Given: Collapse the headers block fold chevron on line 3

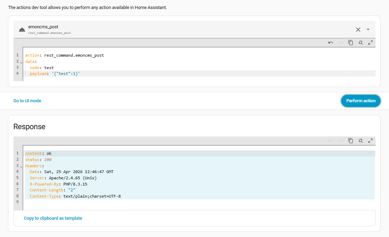Looking at the screenshot, I should tap(21, 167).
